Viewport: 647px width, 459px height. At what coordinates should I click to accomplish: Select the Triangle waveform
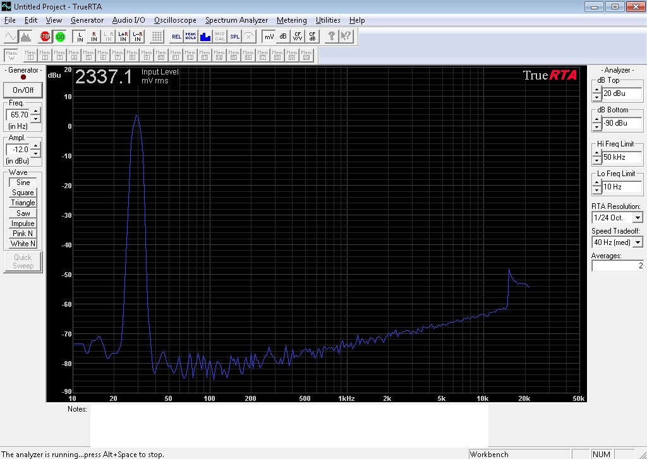pyautogui.click(x=23, y=203)
